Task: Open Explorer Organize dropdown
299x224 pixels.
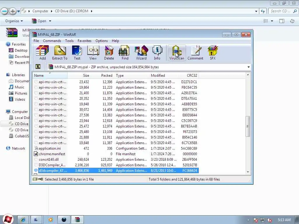Action: (14, 21)
